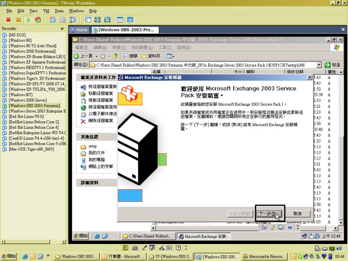This screenshot has width=348, height=261.
Task: Switch to quick switch mode icon
Action: (97, 20)
